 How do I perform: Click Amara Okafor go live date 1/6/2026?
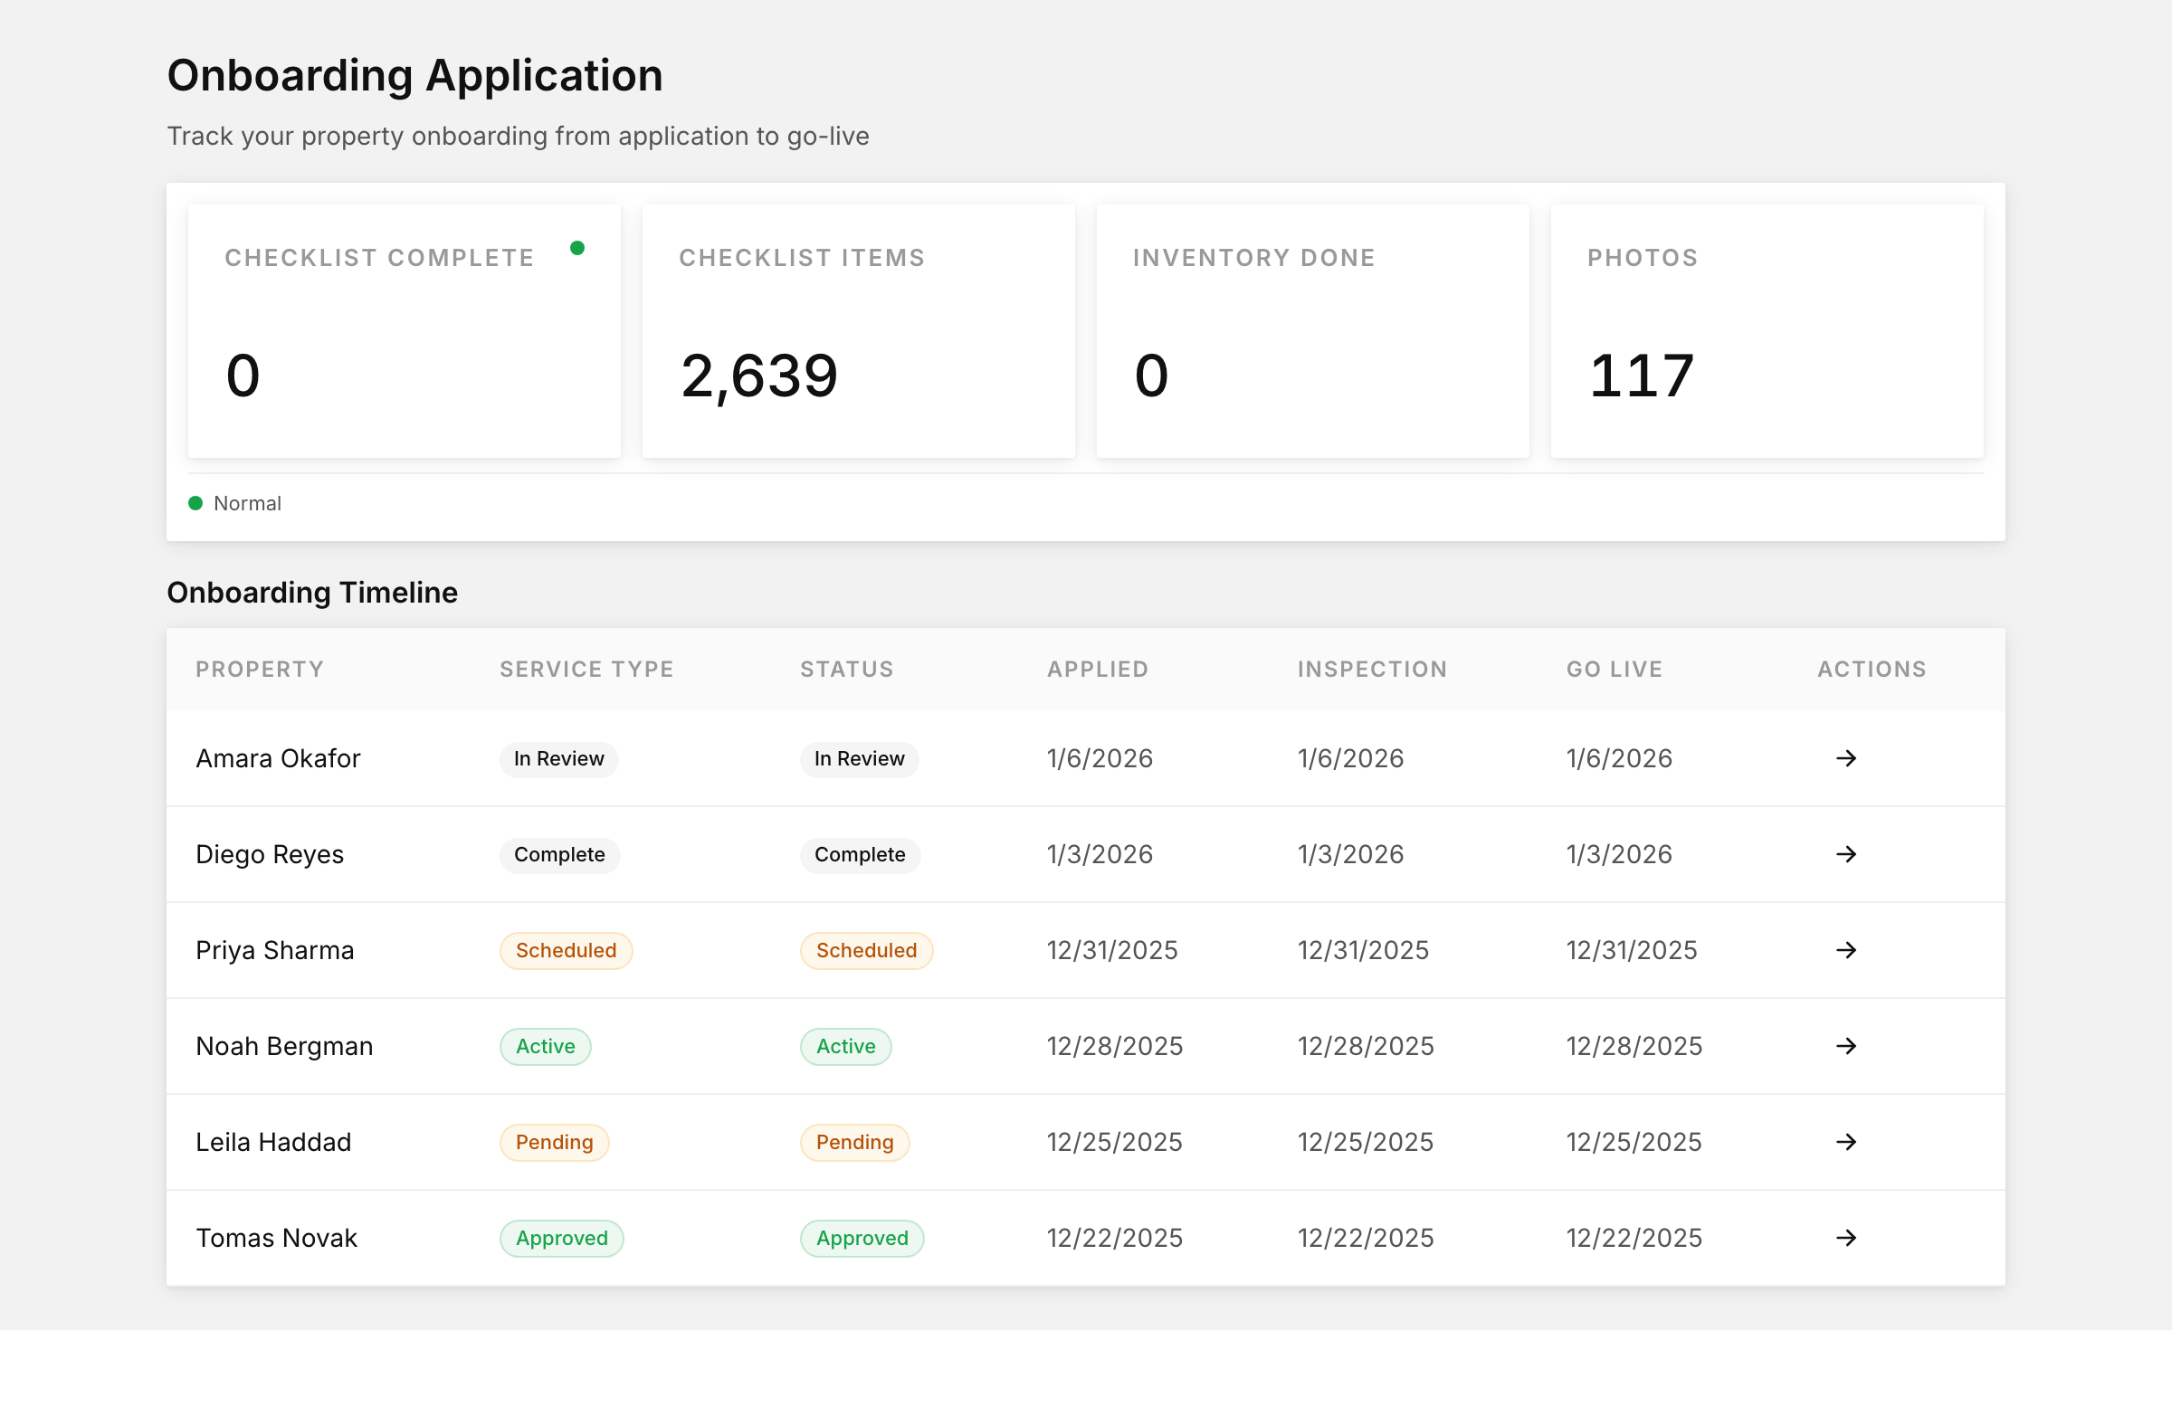pos(1619,758)
